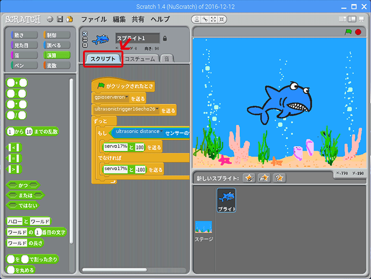The image size is (371, 279).
Task: Select the shrink sprite tool
Action: click(x=221, y=19)
